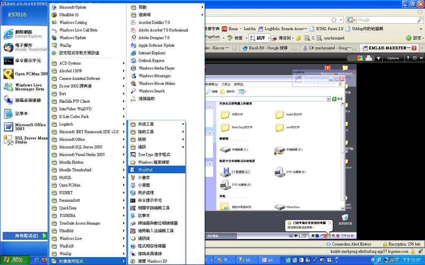Expand the Mozilla Firefox program folder
The width and height of the screenshot is (425, 265).
(x=87, y=162)
